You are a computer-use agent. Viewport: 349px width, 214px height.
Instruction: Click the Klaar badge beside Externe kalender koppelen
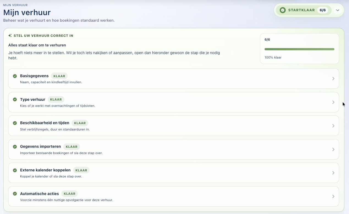pyautogui.click(x=81, y=171)
